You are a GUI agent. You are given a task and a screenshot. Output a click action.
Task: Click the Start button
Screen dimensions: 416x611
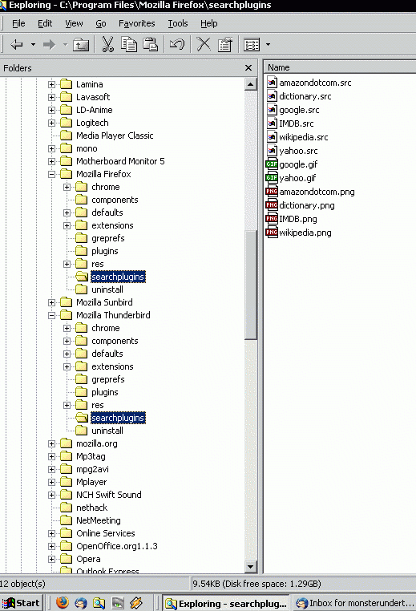[x=22, y=603]
